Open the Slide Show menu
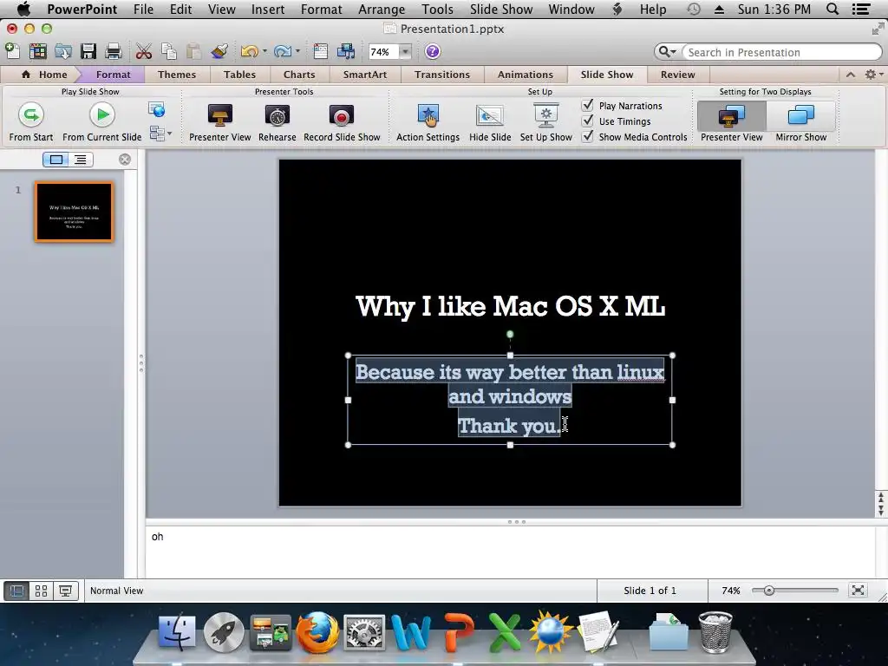This screenshot has width=888, height=666. pyautogui.click(x=501, y=9)
